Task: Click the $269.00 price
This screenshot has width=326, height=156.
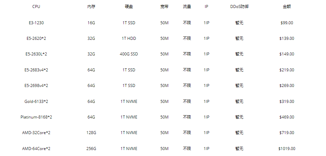Action: point(287,86)
